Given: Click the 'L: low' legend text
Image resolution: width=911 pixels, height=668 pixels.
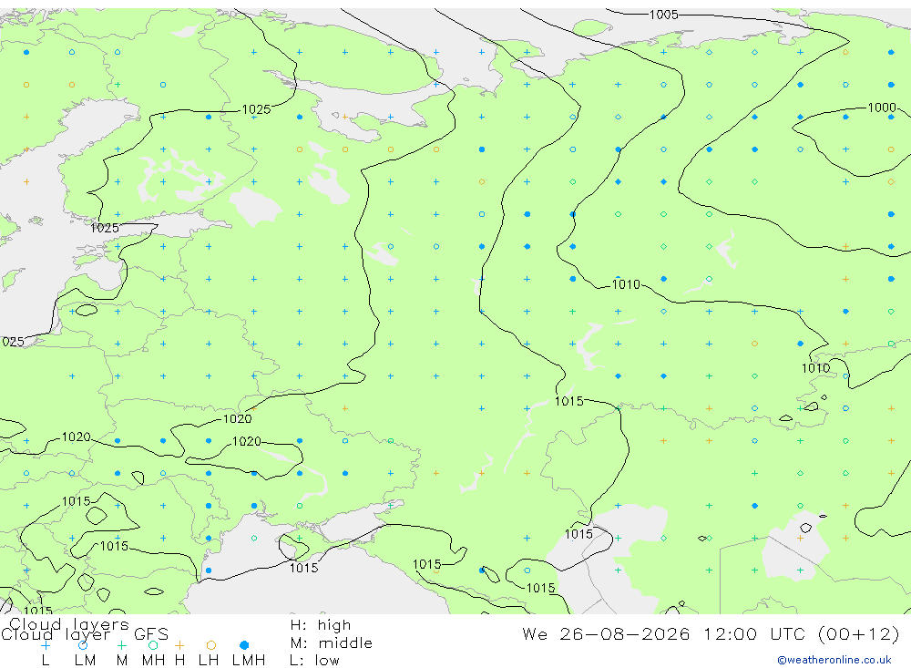Looking at the screenshot, I should [x=314, y=661].
